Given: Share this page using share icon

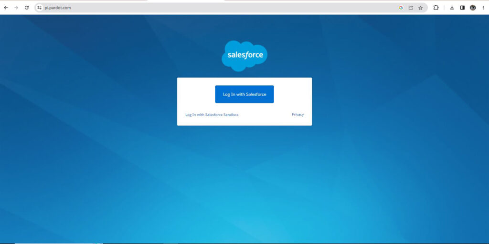Looking at the screenshot, I should [x=411, y=8].
